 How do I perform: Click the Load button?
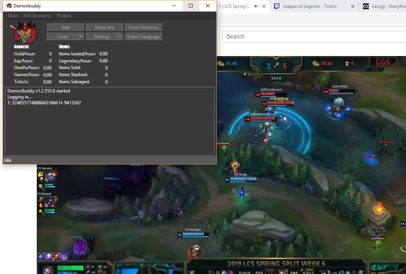point(62,37)
